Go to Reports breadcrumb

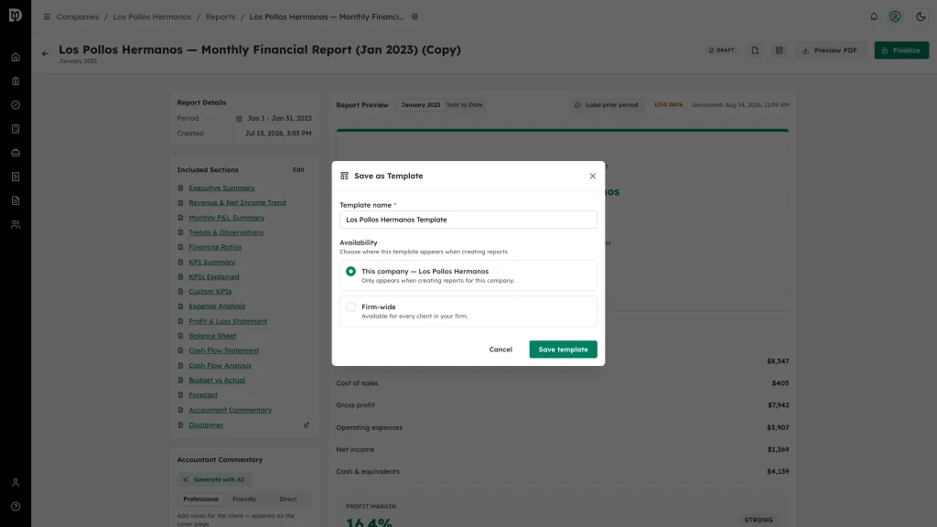pos(221,16)
